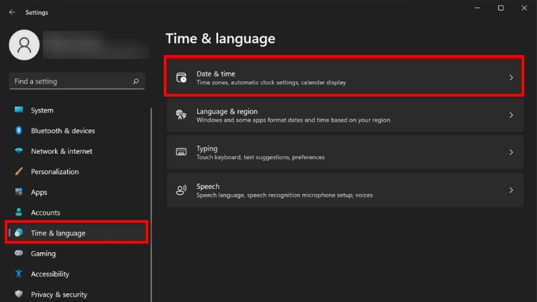Screen dimensions: 537x302
Task: Open Apps settings
Action: coord(78,192)
